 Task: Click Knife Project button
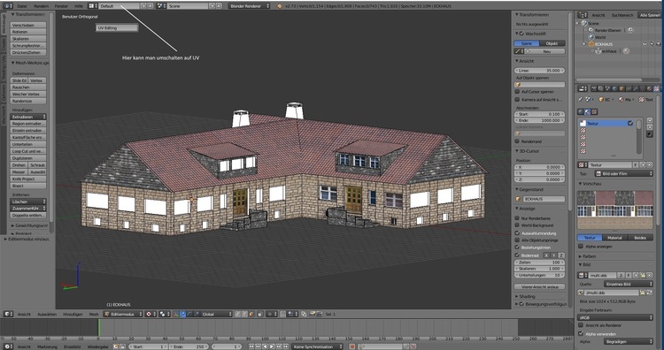28,179
